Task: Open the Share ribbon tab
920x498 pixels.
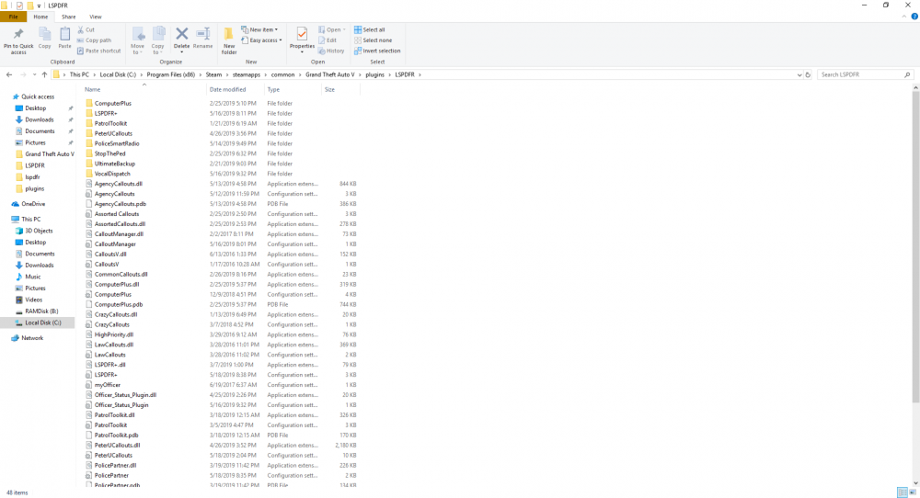Action: [x=69, y=17]
